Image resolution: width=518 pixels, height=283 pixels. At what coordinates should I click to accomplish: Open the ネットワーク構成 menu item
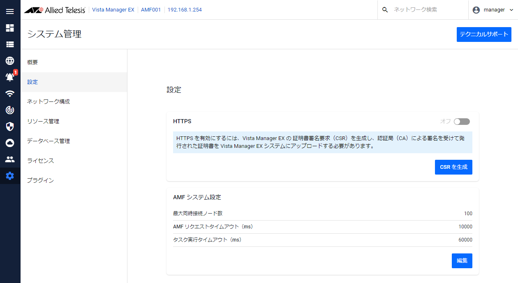[48, 101]
